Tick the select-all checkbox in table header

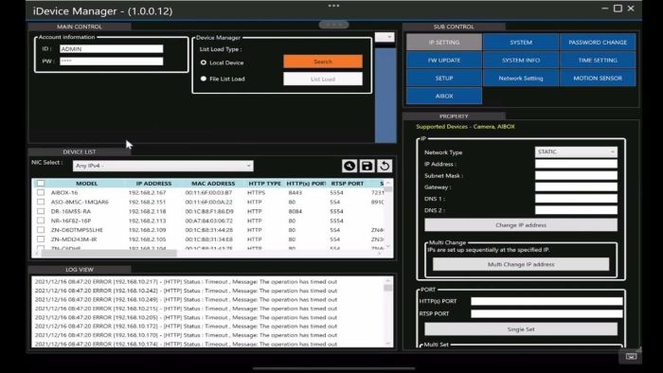[x=41, y=183]
